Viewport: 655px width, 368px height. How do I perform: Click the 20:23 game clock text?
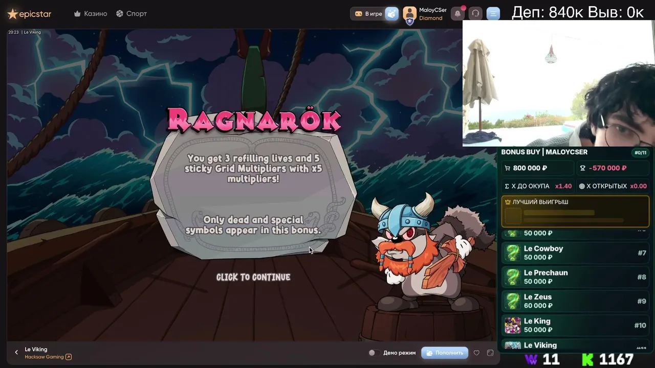pyautogui.click(x=13, y=32)
